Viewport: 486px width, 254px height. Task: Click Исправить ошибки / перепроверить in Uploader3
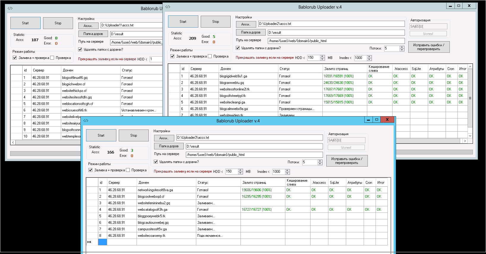pos(347,161)
